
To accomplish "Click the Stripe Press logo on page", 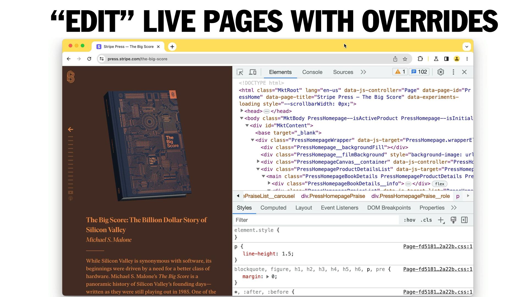I will click(x=71, y=77).
